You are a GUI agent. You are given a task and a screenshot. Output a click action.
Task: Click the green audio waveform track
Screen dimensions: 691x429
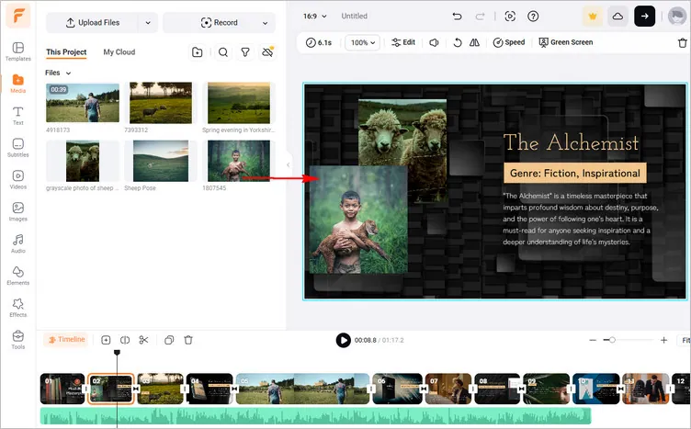315,416
